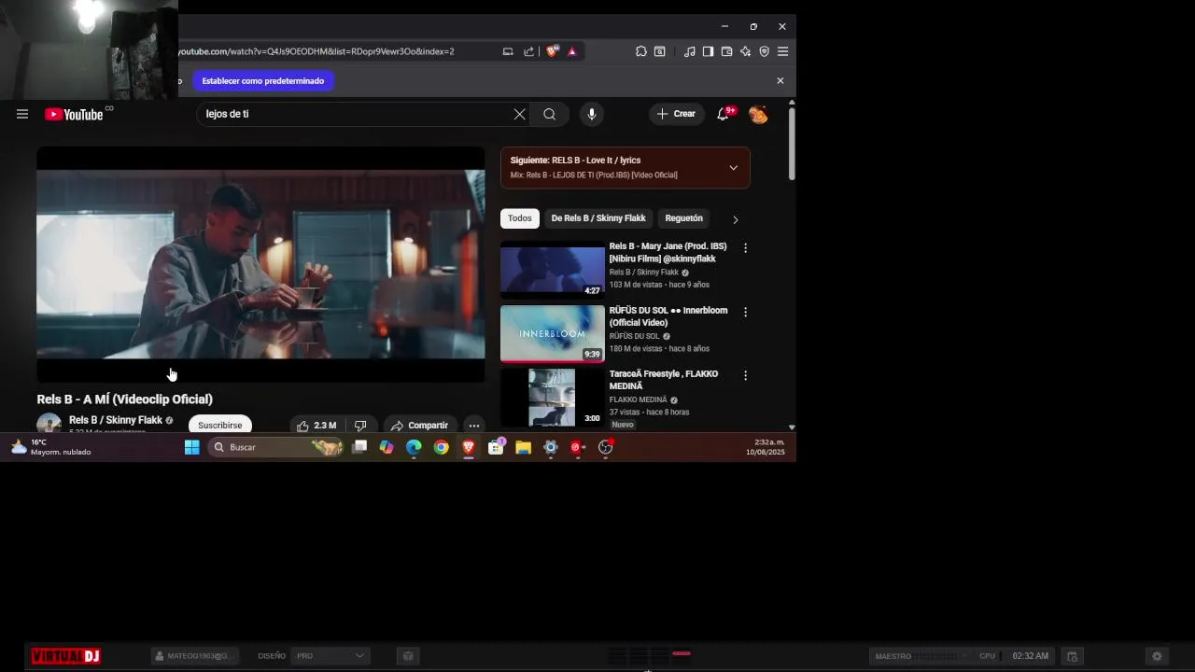The width and height of the screenshot is (1195, 672).
Task: Click video title Rels B - A MÍ
Action: pos(125,399)
